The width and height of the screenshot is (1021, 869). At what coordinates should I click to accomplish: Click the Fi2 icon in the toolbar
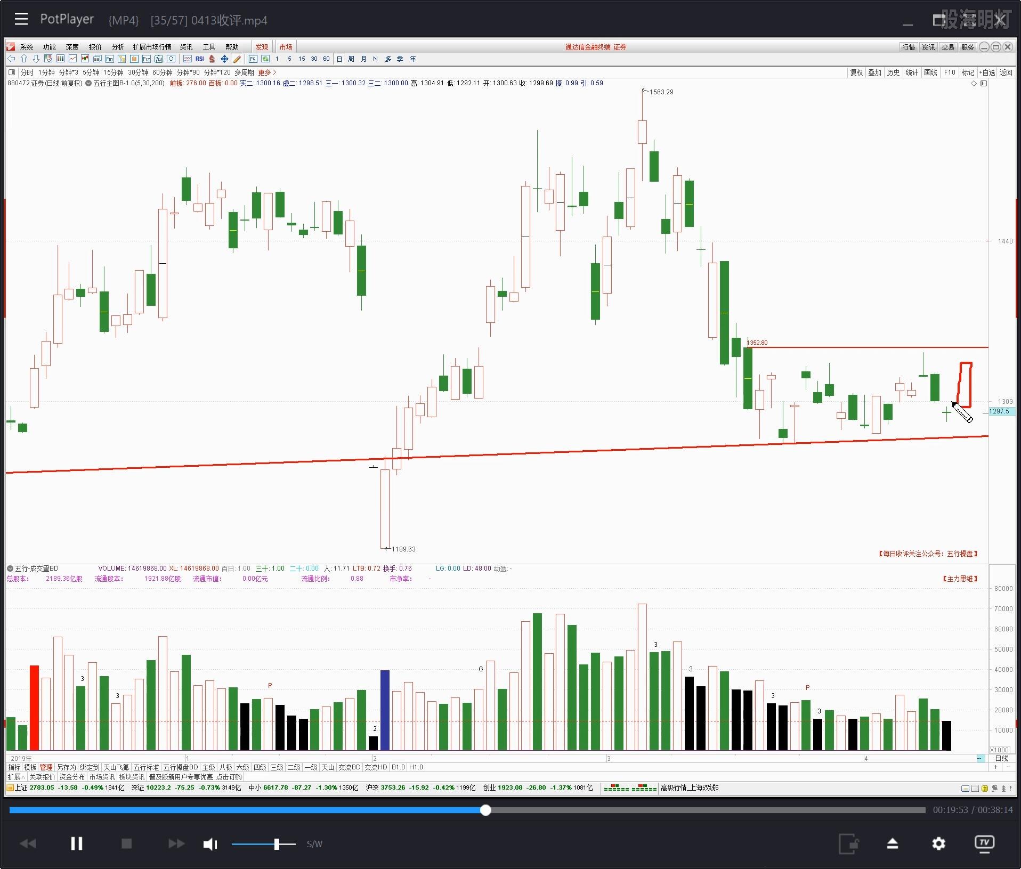click(146, 59)
